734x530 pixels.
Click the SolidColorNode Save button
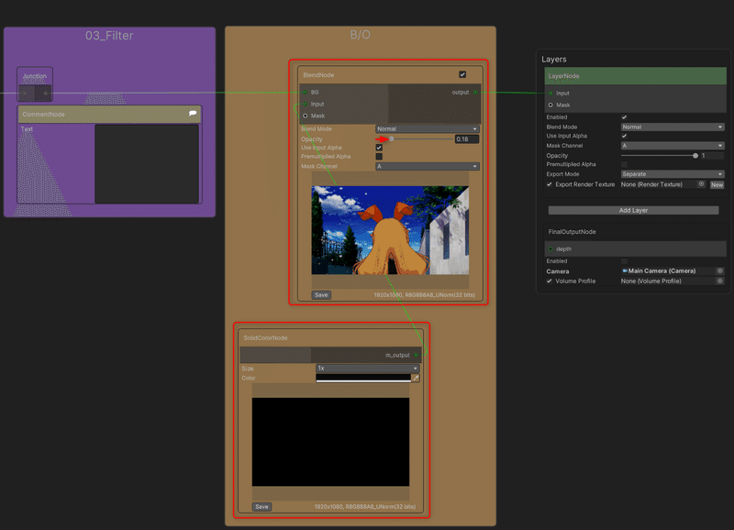261,506
